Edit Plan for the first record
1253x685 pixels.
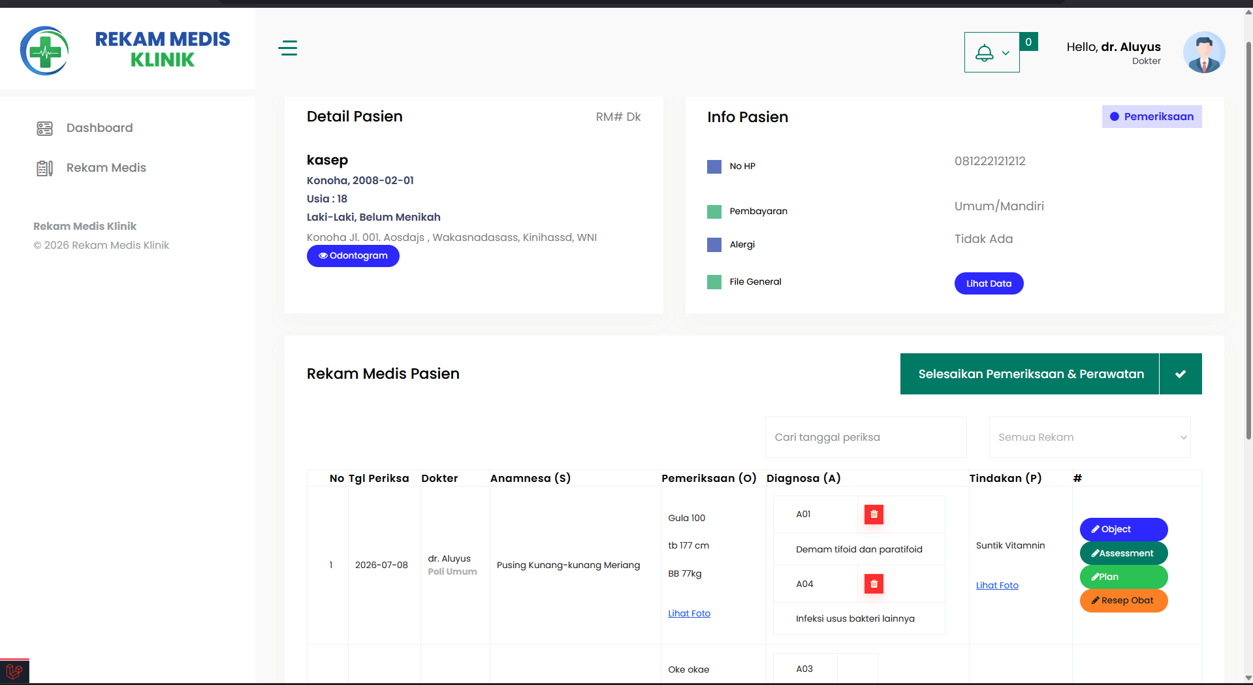pyautogui.click(x=1123, y=577)
